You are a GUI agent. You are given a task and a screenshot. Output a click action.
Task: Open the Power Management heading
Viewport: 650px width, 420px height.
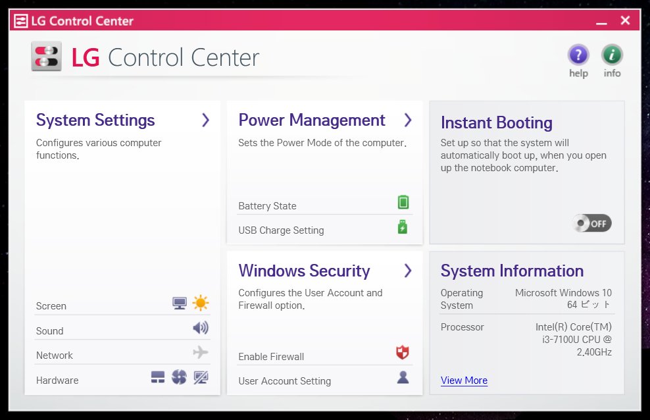click(312, 120)
